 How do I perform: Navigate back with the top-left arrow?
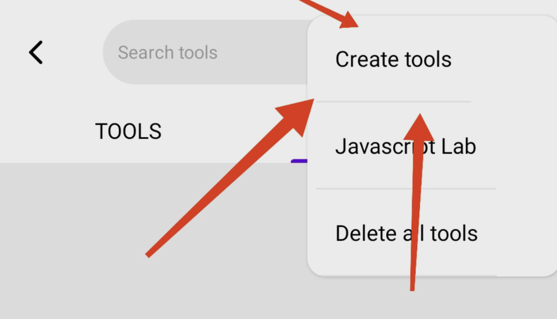[36, 52]
